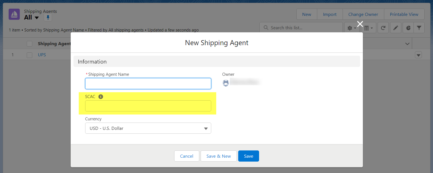Open the UPS record link
The width and height of the screenshot is (433, 173).
click(42, 55)
